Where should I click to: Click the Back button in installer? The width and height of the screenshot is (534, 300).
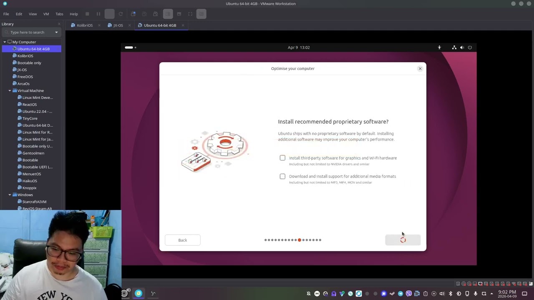[x=183, y=240]
